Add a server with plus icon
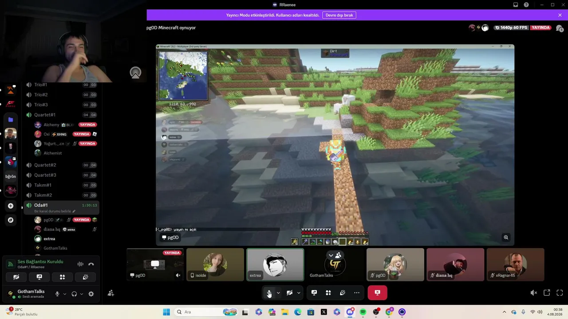This screenshot has width=568, height=319. pos(11,206)
